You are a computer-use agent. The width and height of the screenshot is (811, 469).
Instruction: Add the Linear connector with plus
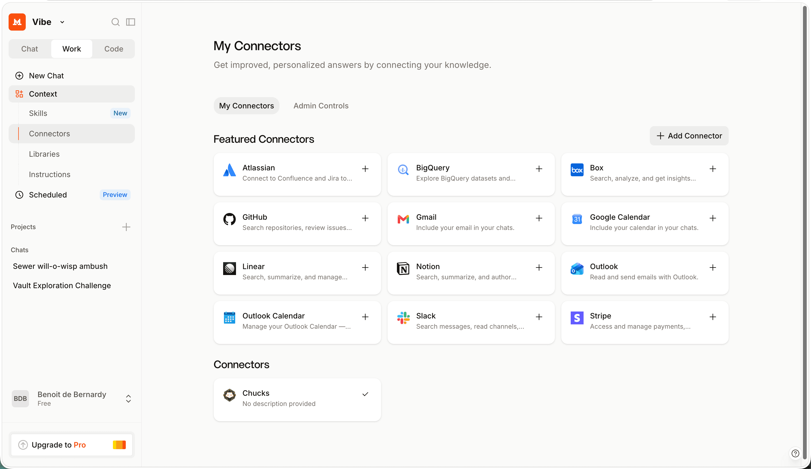tap(365, 268)
